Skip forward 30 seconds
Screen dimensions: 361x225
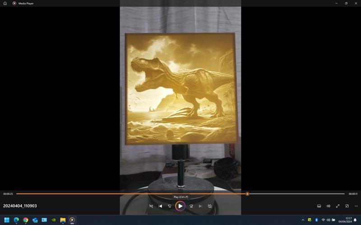pyautogui.click(x=191, y=206)
